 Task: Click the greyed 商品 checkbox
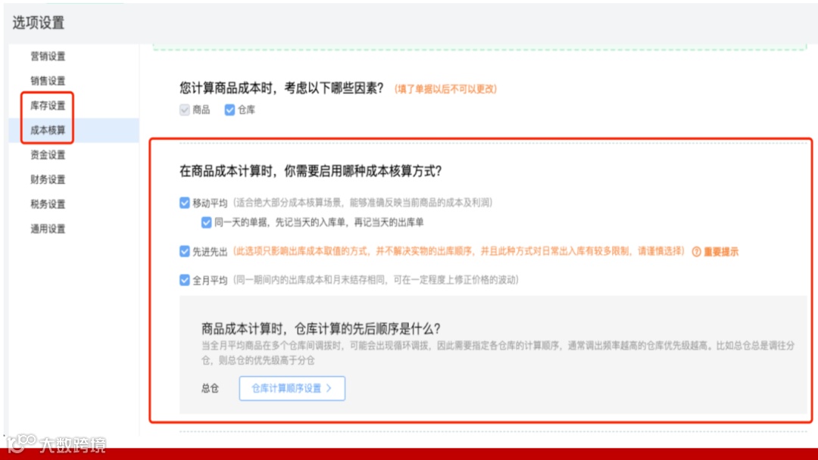pos(184,109)
